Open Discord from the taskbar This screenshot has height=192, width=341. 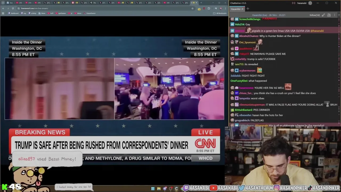click(165, 189)
